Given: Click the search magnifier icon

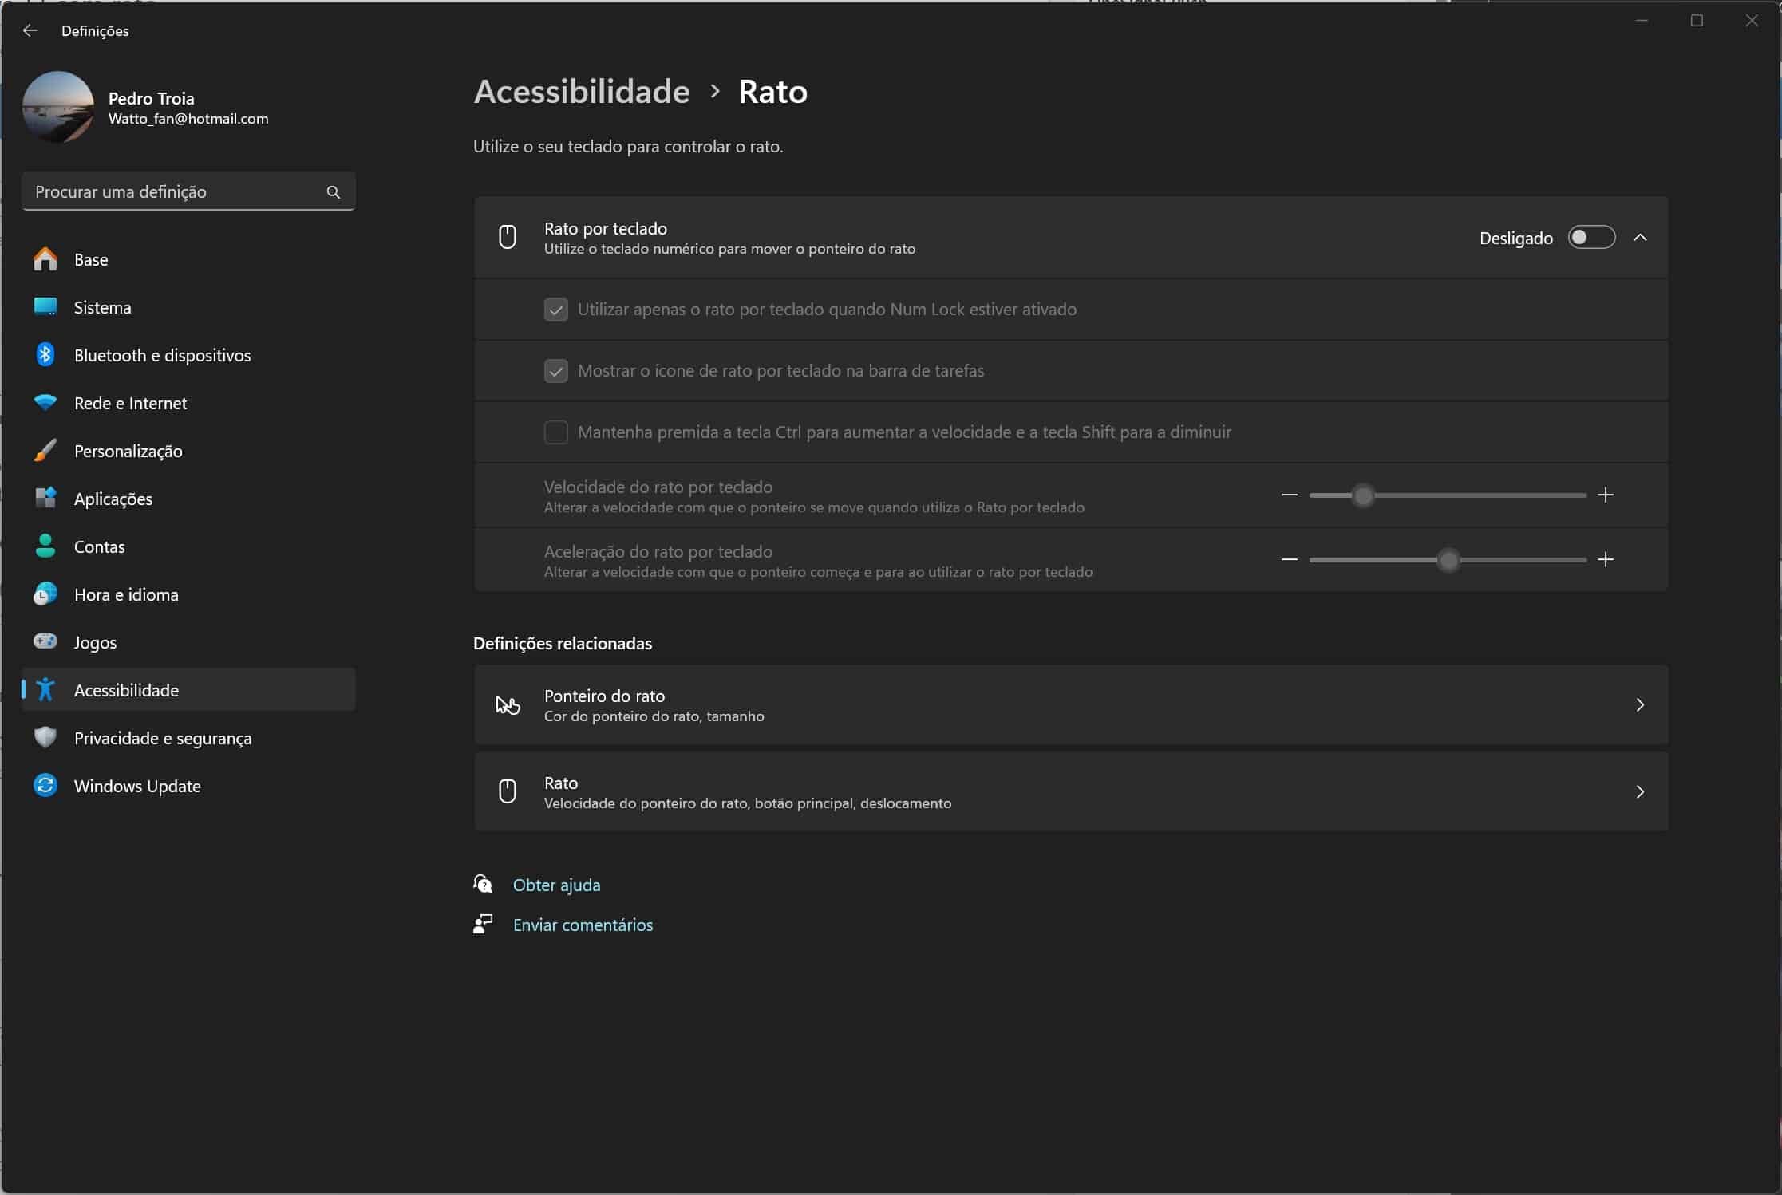Looking at the screenshot, I should click(x=334, y=192).
